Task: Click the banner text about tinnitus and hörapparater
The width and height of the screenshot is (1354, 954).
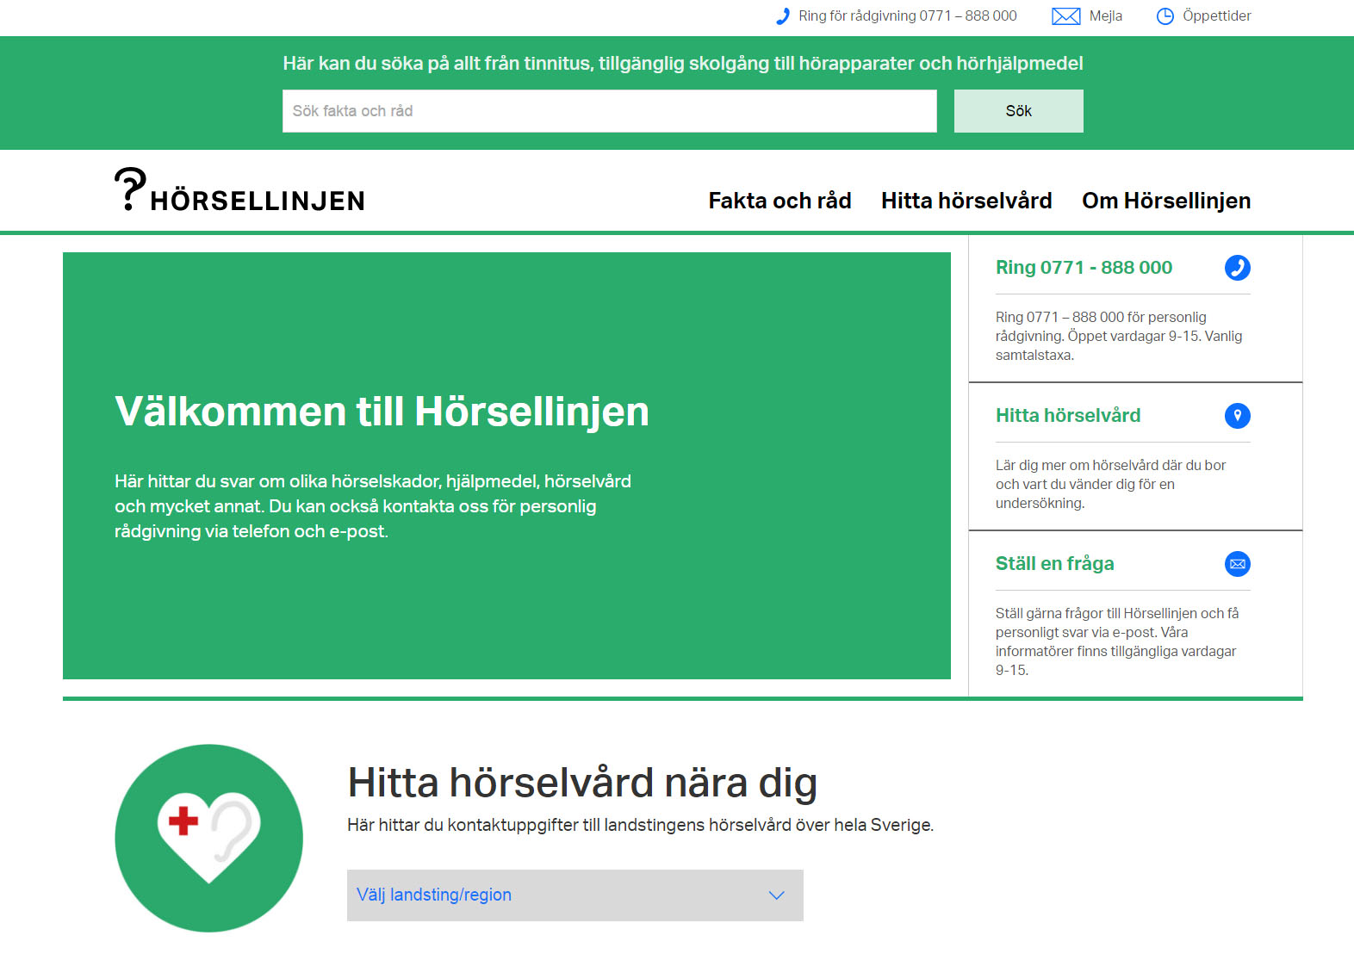Action: [x=683, y=63]
